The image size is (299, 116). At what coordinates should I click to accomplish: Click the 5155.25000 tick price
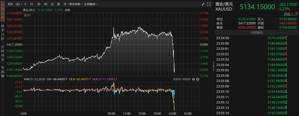point(276,86)
